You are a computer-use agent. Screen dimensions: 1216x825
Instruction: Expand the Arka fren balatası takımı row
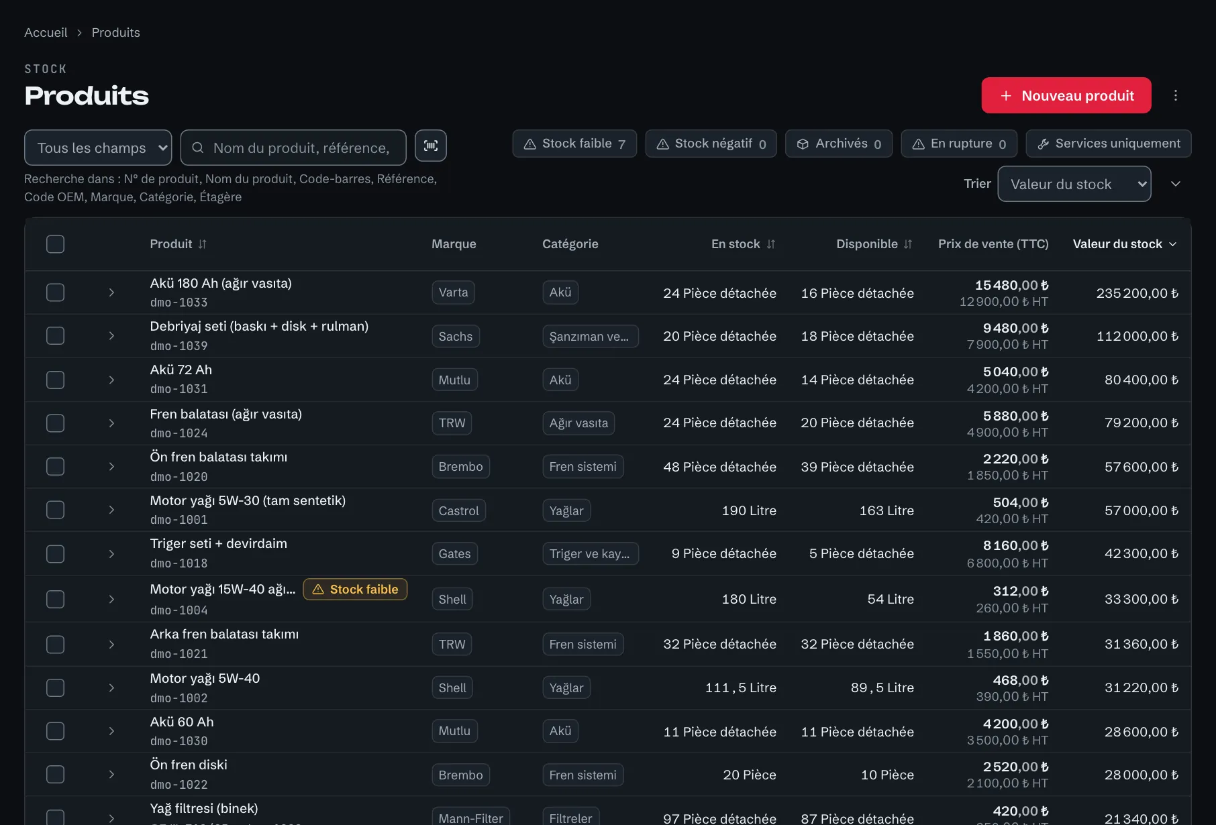[111, 645]
